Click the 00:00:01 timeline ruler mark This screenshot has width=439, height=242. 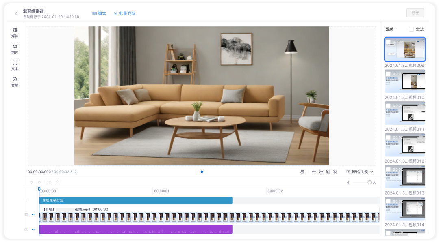161,191
